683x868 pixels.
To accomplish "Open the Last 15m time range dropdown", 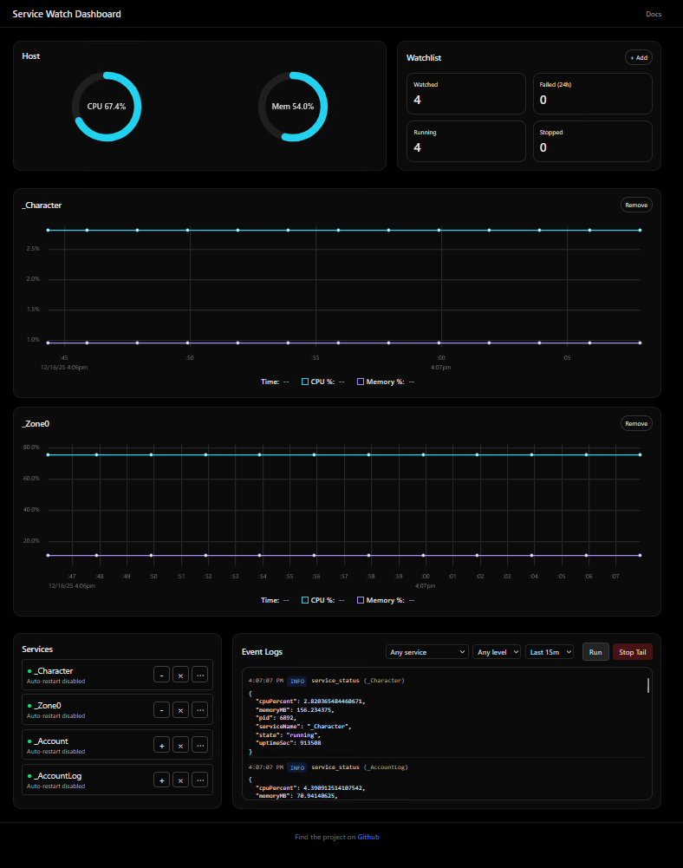I will [x=550, y=652].
